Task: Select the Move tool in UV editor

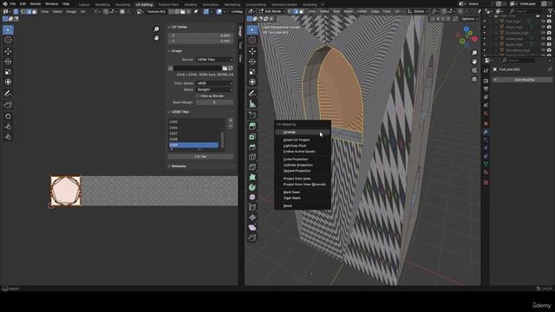Action: pyautogui.click(x=8, y=51)
